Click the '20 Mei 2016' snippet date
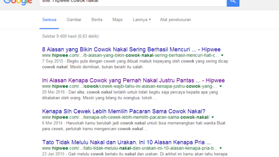 pos(53,92)
